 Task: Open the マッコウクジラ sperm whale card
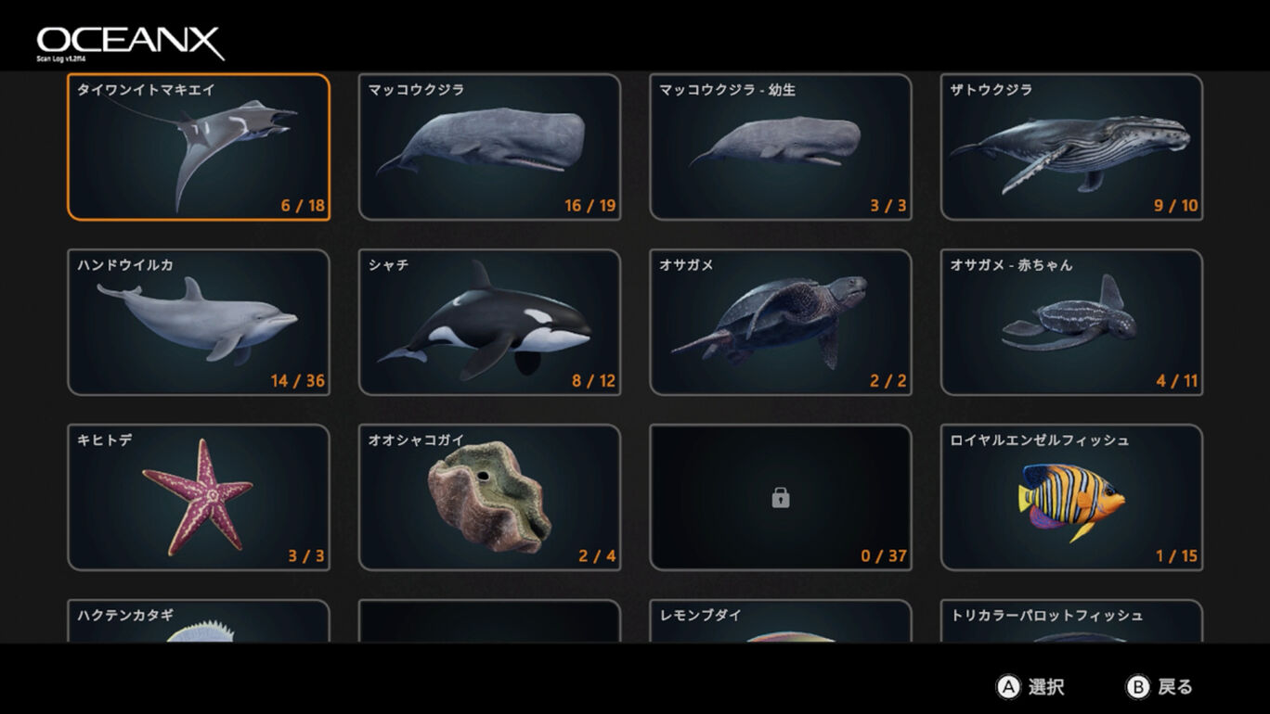pyautogui.click(x=489, y=147)
